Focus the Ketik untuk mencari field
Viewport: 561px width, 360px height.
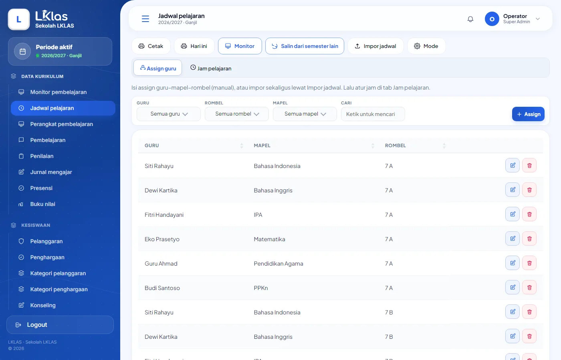point(373,114)
